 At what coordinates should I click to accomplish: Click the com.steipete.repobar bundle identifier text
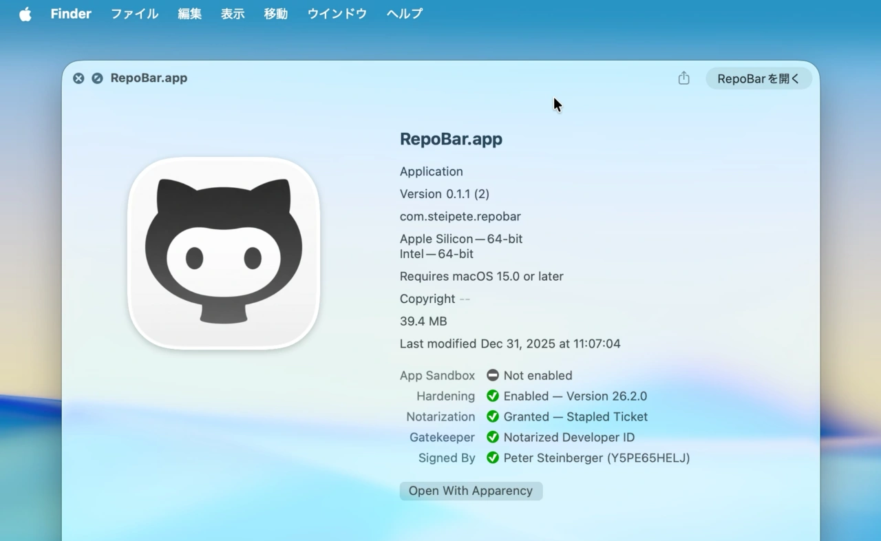[x=460, y=217]
